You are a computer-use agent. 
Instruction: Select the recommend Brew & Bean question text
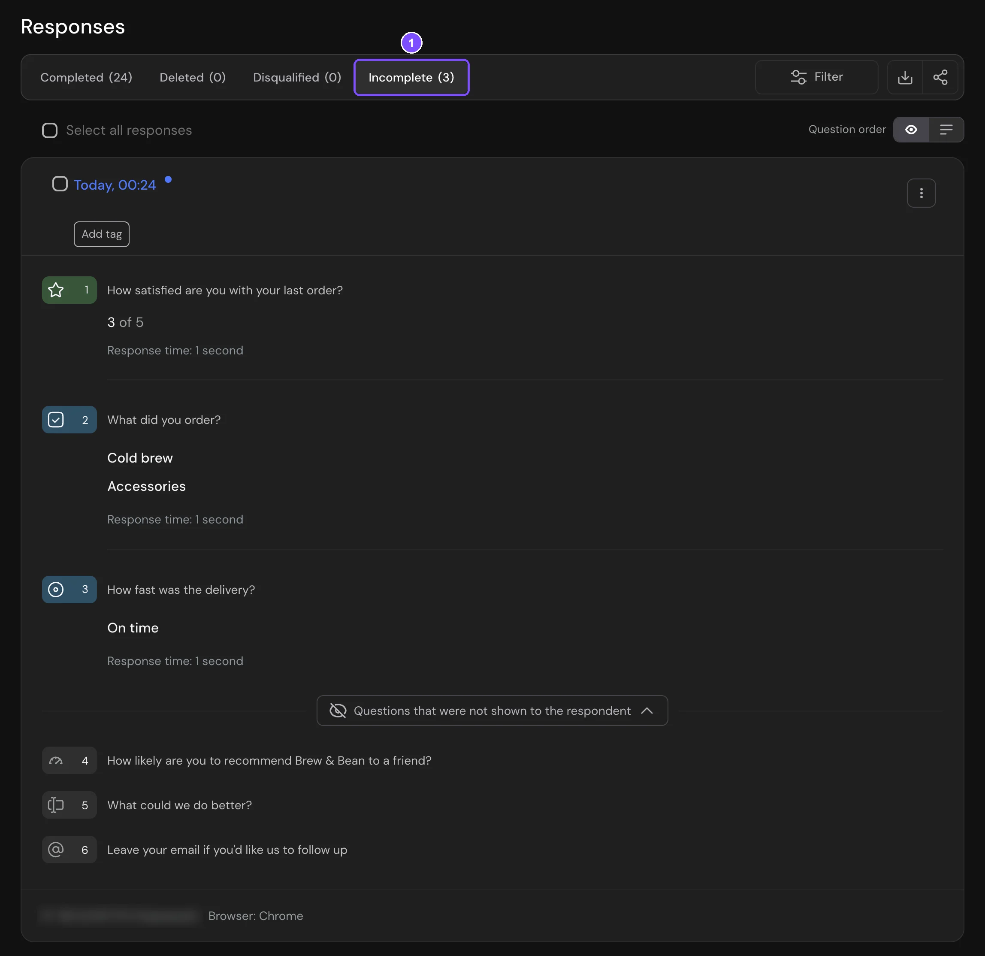coord(269,760)
